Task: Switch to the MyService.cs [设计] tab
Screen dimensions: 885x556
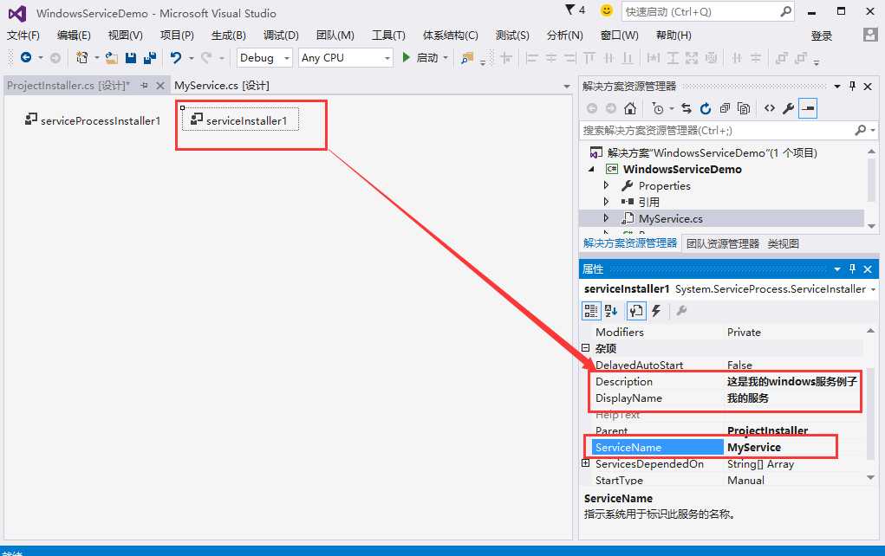Action: 222,85
